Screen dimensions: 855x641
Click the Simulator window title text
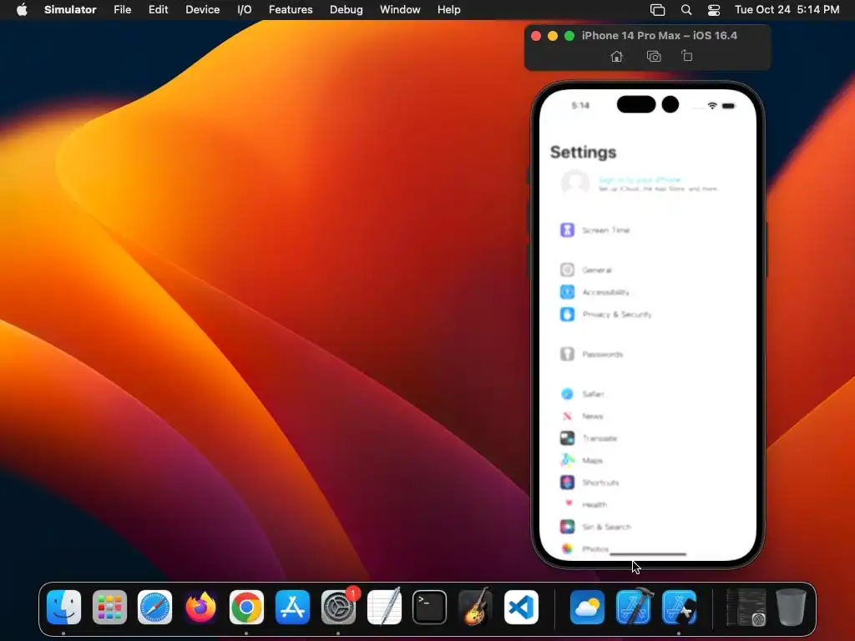[660, 35]
